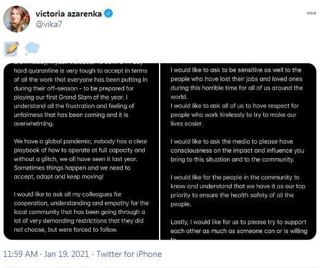Screen dimensions: 323x268
Task: Click the "hard quarantine is very tough" paragraph
Action: pyautogui.click(x=80, y=97)
